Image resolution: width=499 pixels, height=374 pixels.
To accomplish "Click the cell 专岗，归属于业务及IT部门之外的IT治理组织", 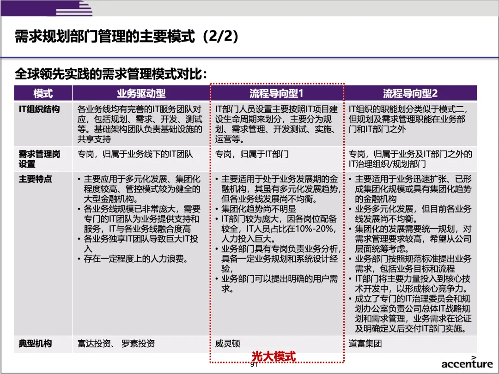I will 410,159.
